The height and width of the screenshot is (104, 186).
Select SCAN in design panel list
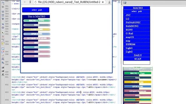pos(137,59)
